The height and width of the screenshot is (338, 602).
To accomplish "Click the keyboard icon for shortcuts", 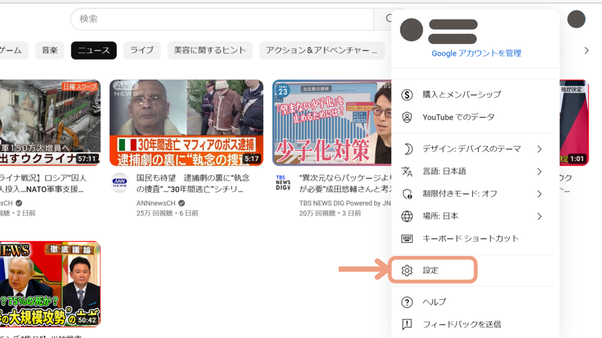I will (407, 238).
